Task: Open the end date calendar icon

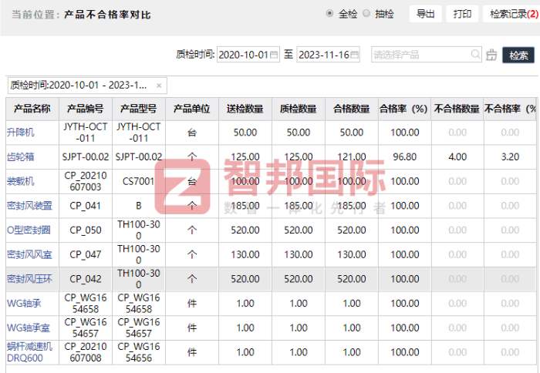Action: coord(355,55)
